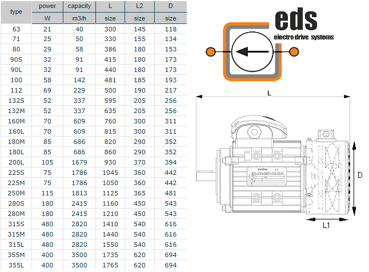Click the "eds" brand name text

(x=296, y=19)
